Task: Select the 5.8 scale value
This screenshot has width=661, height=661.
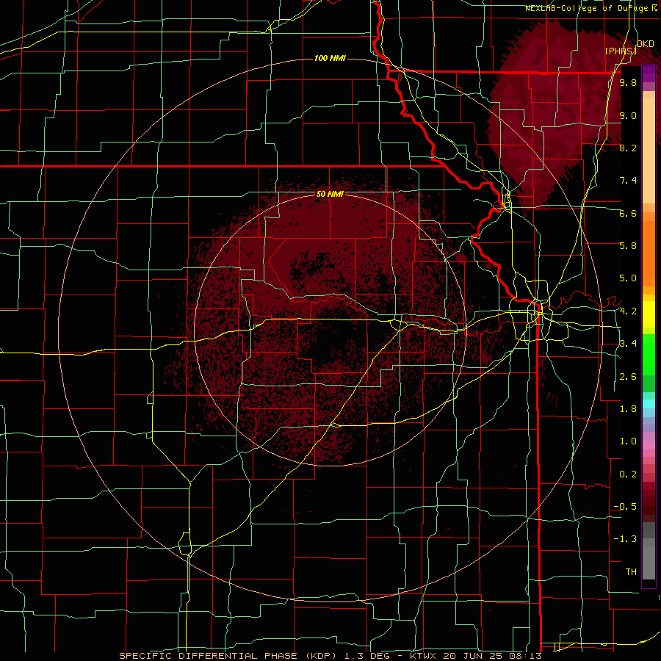Action: [x=628, y=245]
